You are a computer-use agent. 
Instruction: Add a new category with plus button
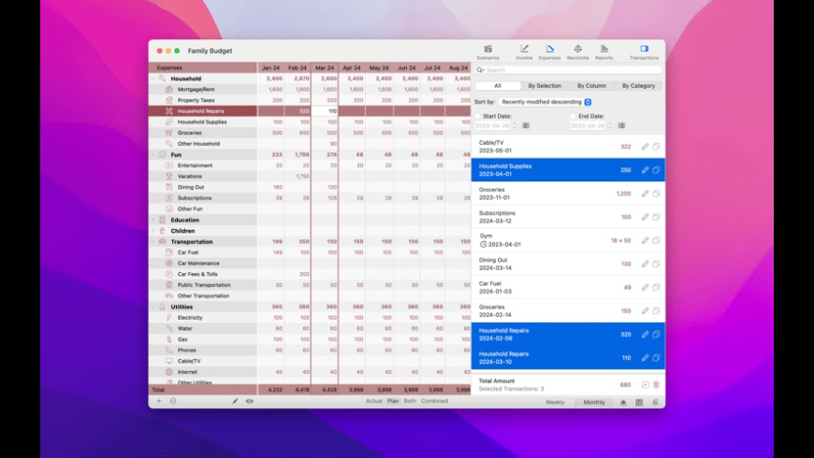tap(159, 401)
